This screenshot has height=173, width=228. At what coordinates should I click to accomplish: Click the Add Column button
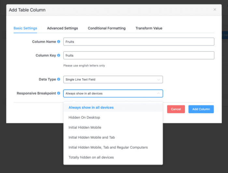tap(201, 109)
